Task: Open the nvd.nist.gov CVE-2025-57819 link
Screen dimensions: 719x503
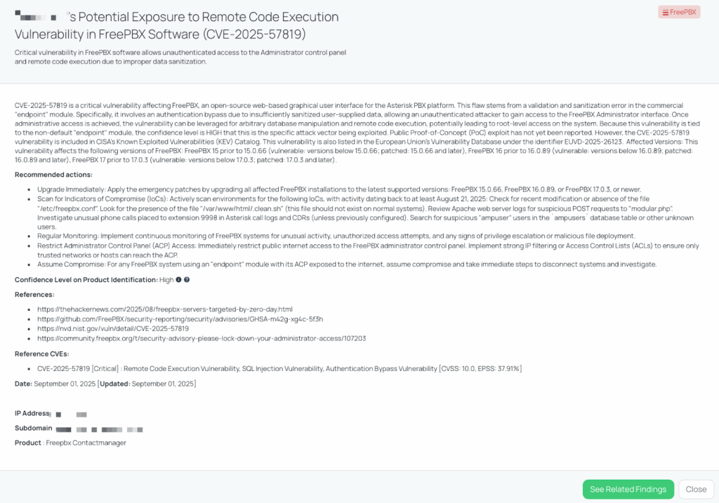Action: [x=113, y=328]
